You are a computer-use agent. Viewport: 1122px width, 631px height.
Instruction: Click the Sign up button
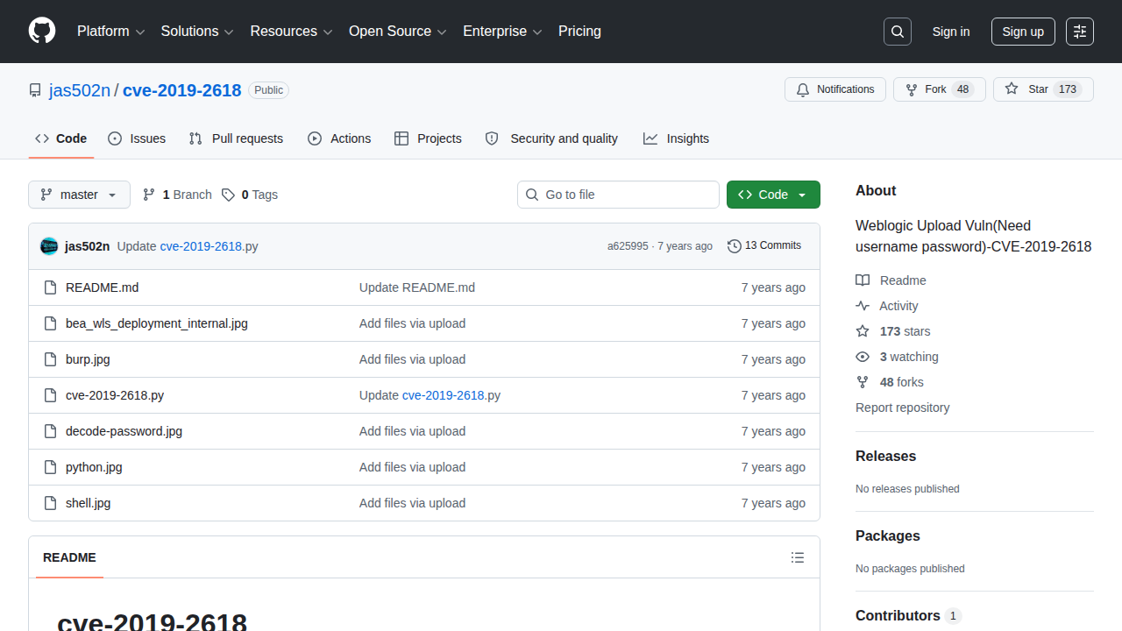pyautogui.click(x=1023, y=32)
